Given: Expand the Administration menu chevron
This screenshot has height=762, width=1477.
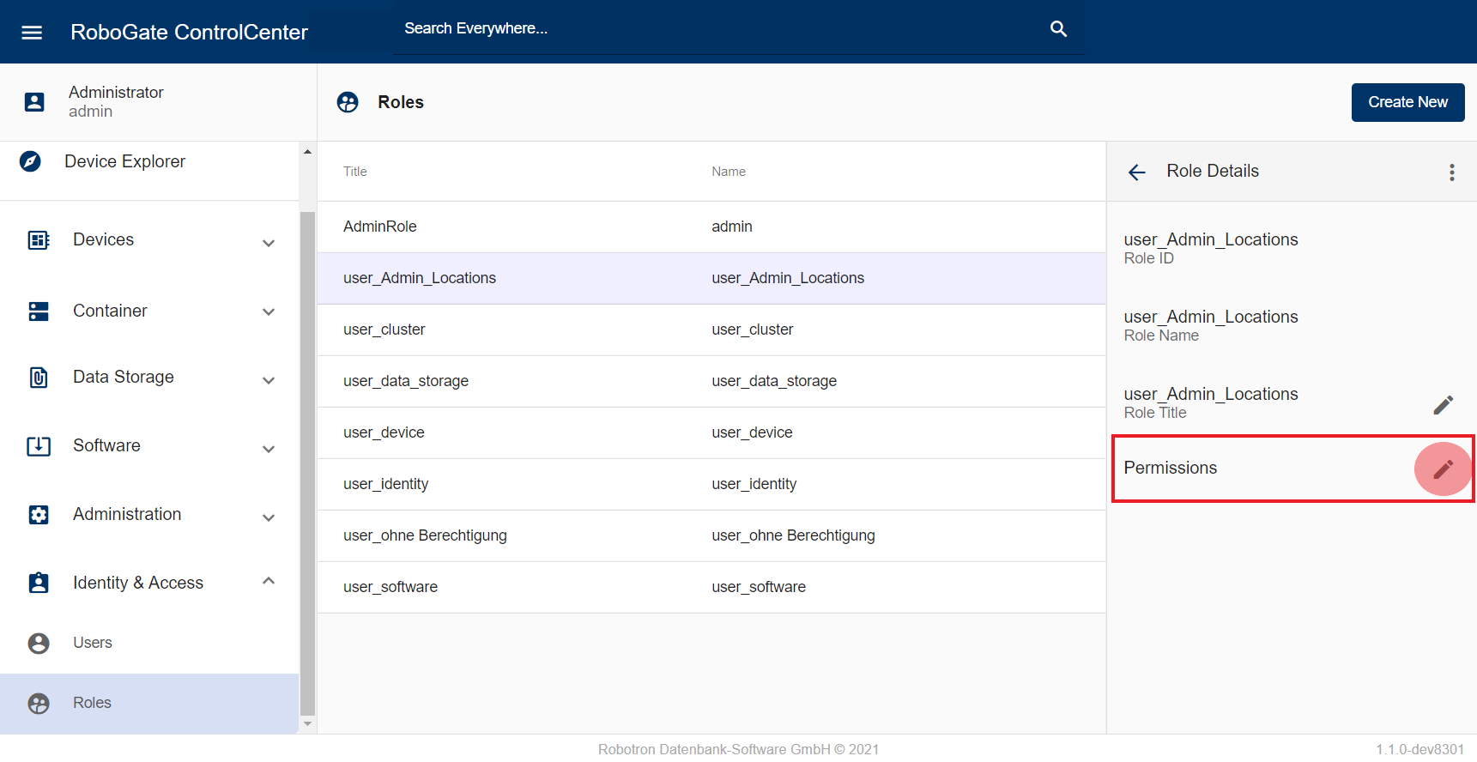Looking at the screenshot, I should [x=269, y=517].
